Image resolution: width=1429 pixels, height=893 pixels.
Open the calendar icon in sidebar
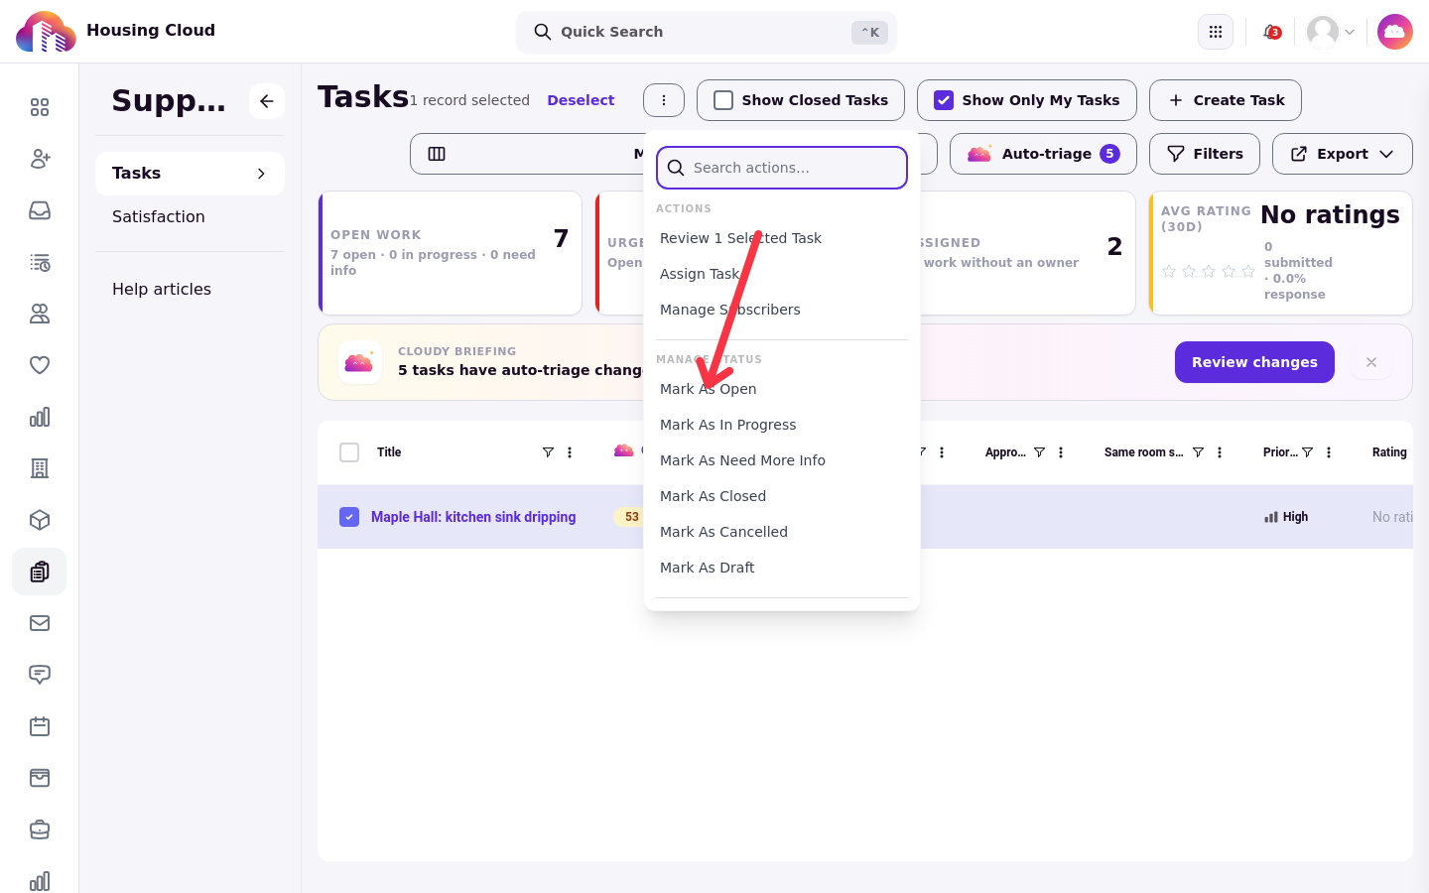click(x=40, y=726)
